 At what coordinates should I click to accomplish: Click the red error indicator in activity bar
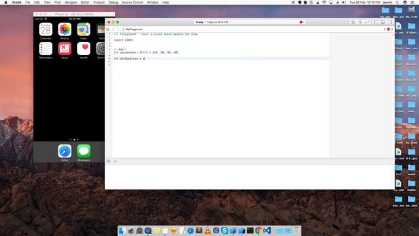(301, 22)
